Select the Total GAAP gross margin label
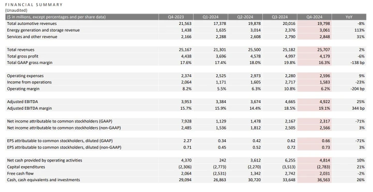 point(30,63)
